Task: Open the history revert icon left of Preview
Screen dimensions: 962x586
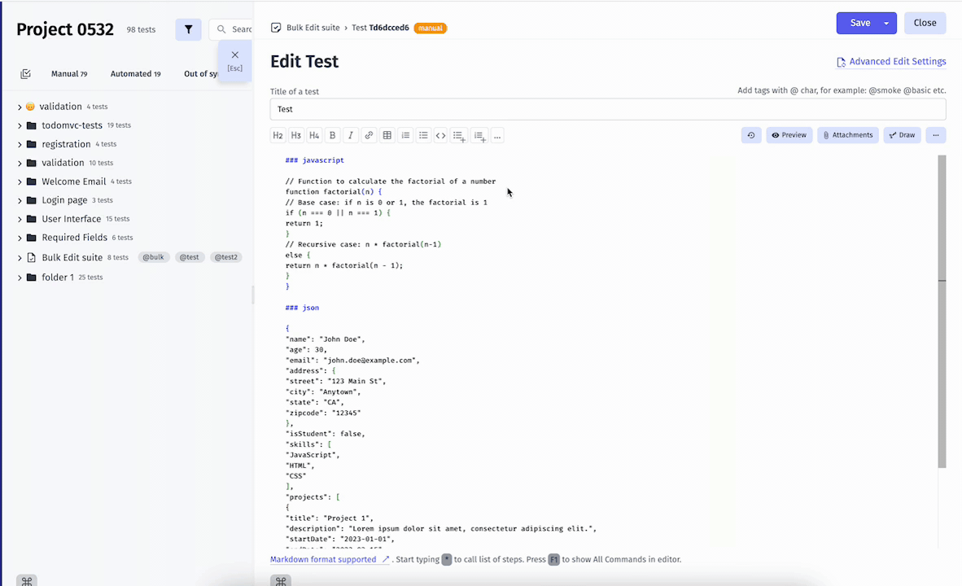Action: pos(751,135)
